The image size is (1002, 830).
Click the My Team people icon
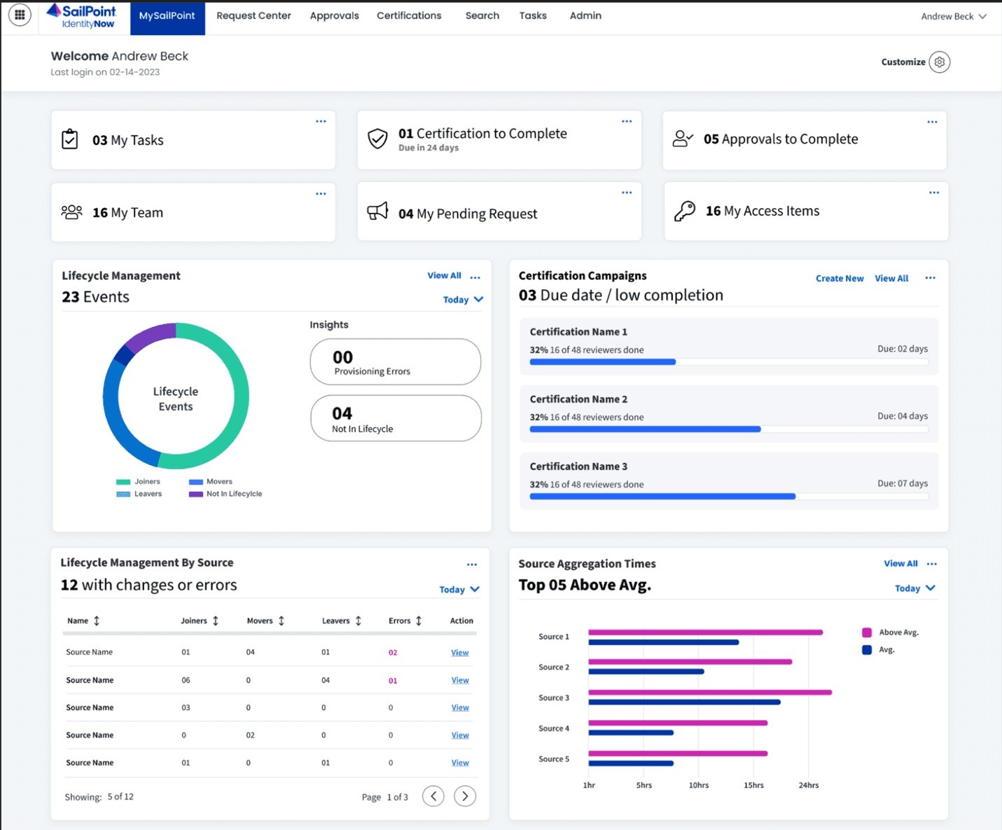coord(71,212)
